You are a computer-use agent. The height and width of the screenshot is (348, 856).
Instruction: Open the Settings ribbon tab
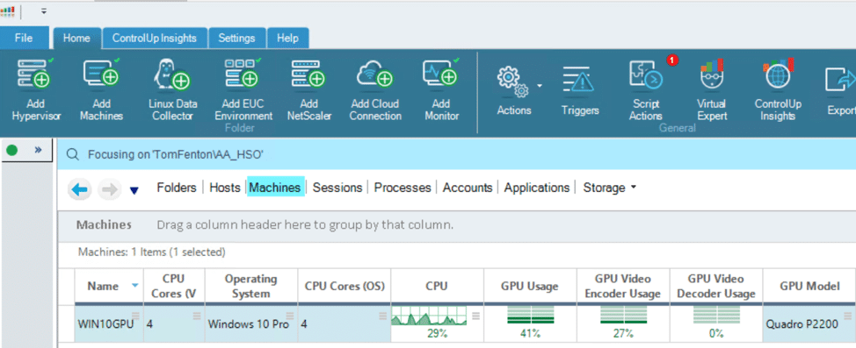click(x=237, y=38)
